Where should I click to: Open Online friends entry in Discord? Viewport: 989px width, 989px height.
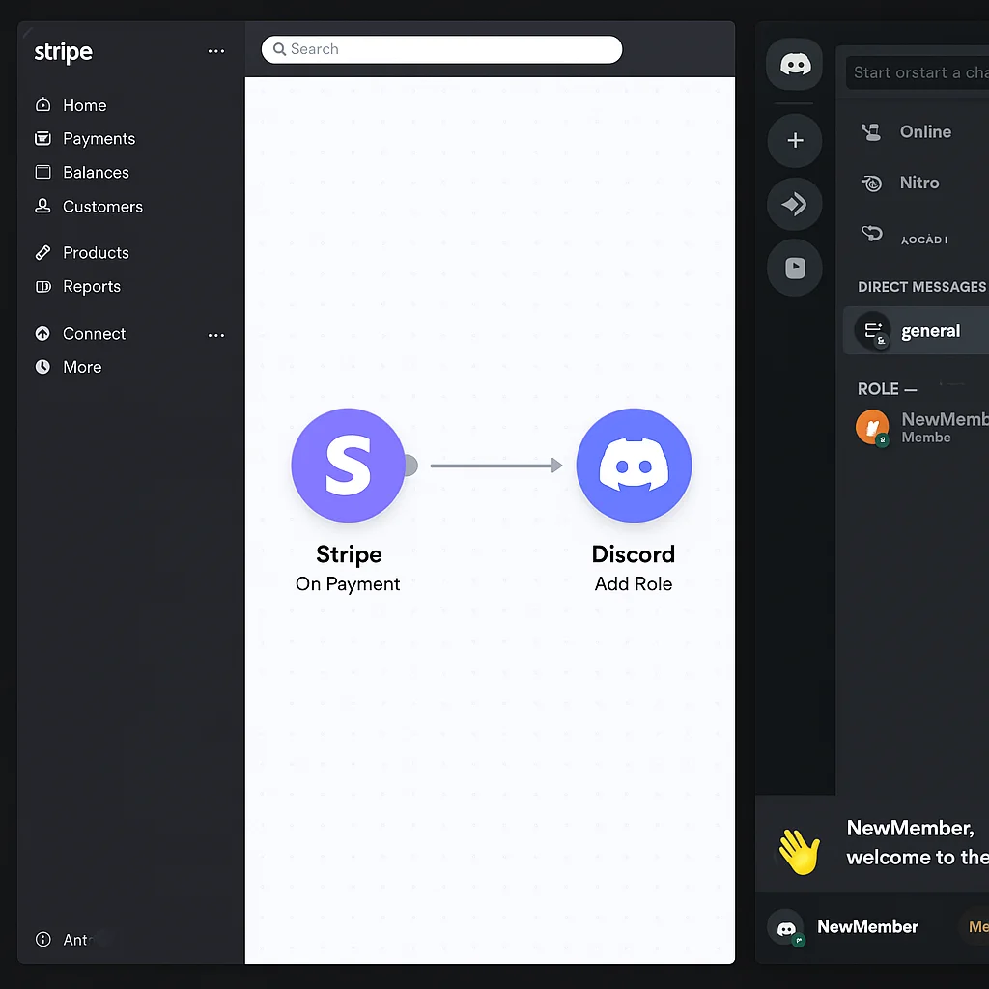click(x=925, y=131)
